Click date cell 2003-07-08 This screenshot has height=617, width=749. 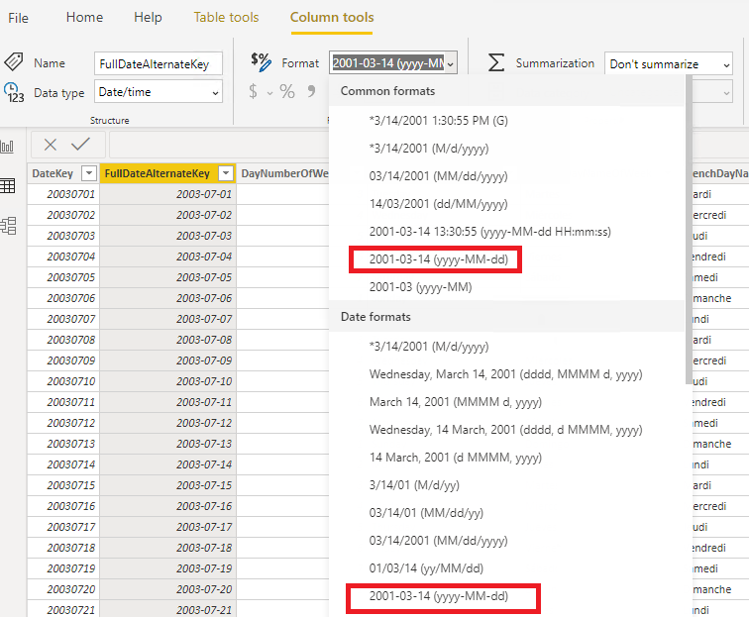coord(168,340)
